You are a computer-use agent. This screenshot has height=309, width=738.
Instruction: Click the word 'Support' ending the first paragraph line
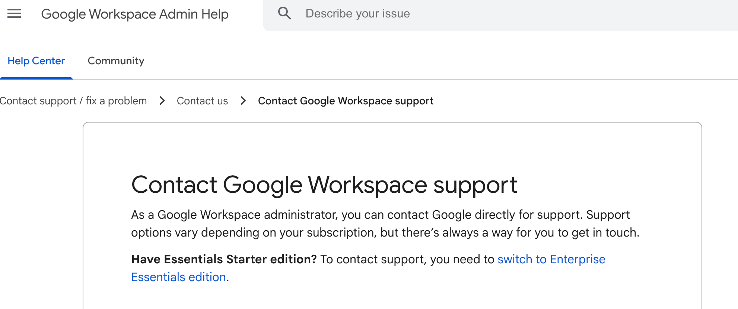(x=608, y=215)
